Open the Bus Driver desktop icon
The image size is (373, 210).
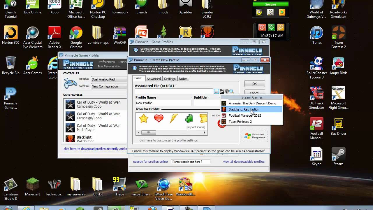(x=338, y=126)
